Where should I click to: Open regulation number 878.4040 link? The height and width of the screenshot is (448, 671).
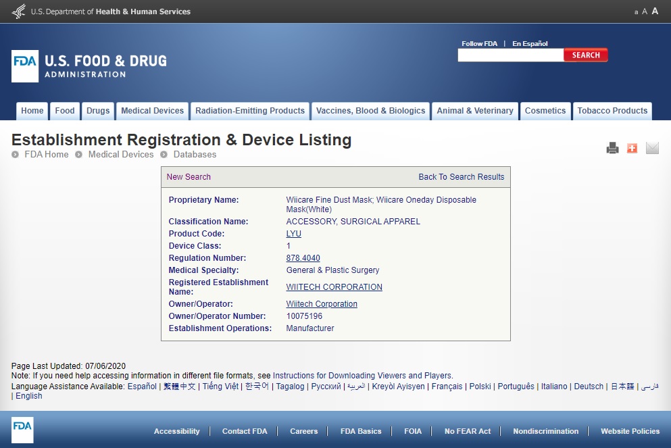pyautogui.click(x=303, y=258)
